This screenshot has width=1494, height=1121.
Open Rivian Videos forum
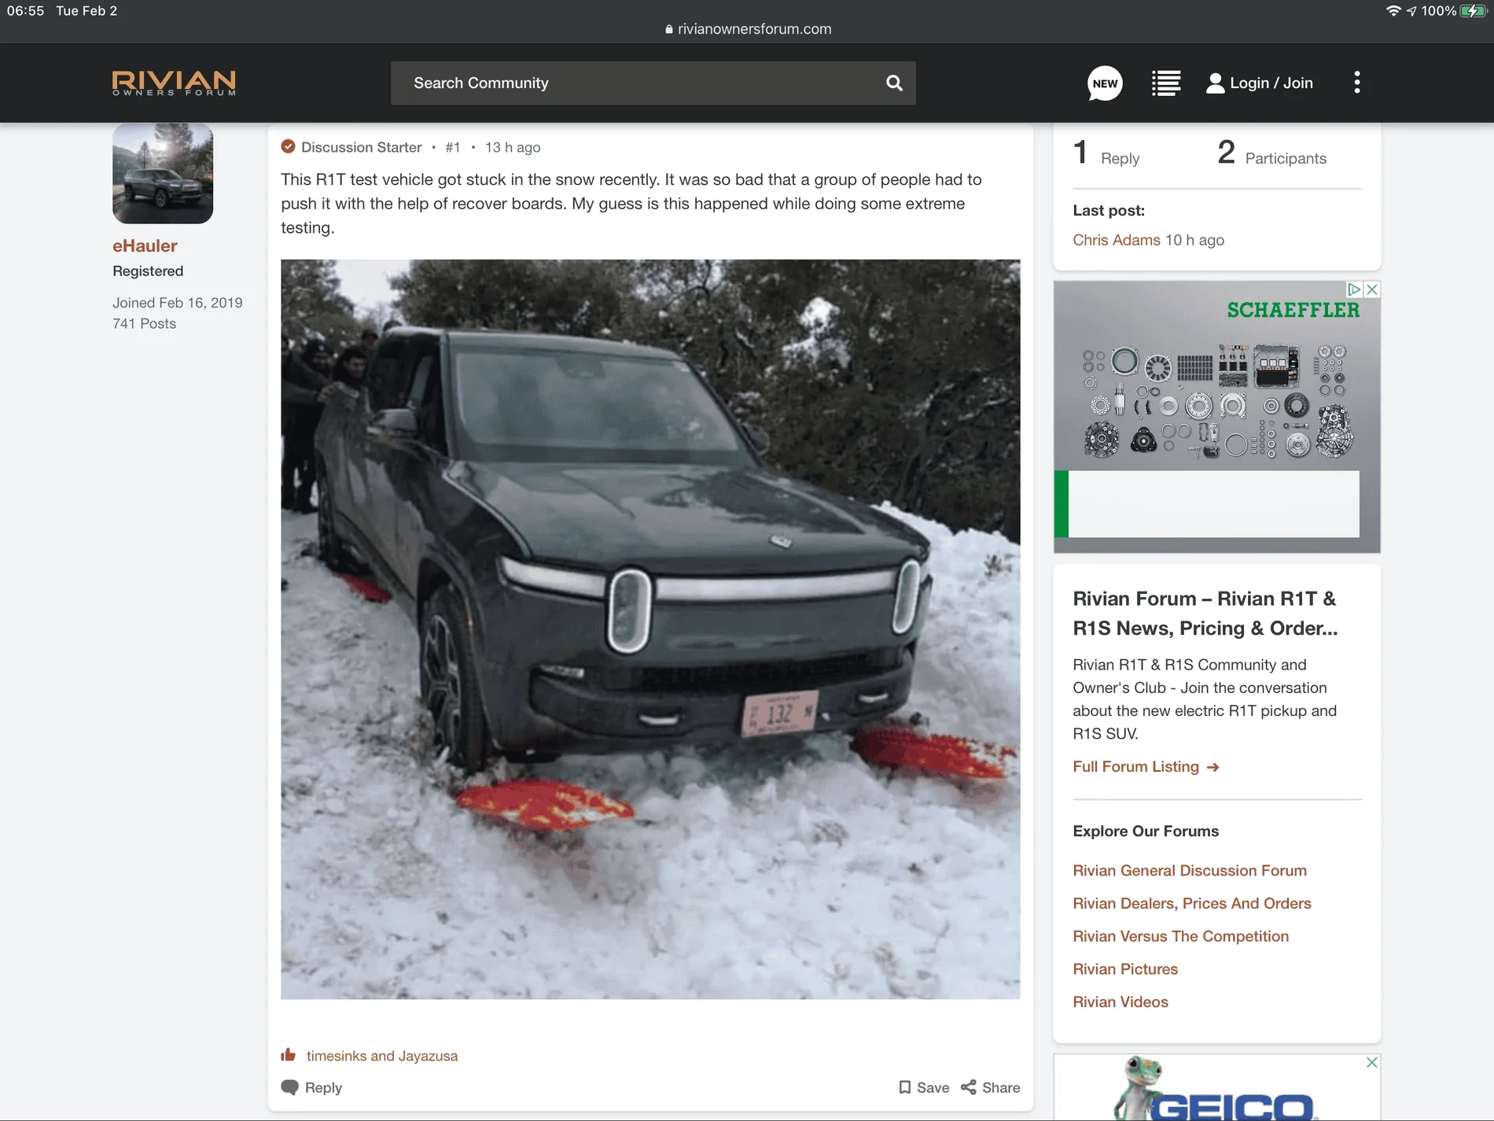pos(1120,1001)
